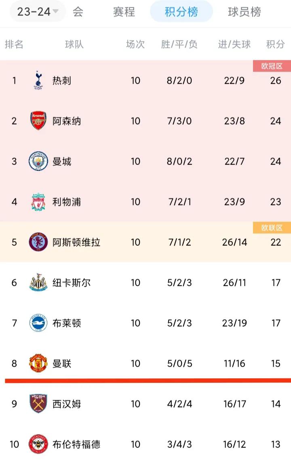291x460 pixels.
Task: Click the 积分 column header
Action: 276,44
